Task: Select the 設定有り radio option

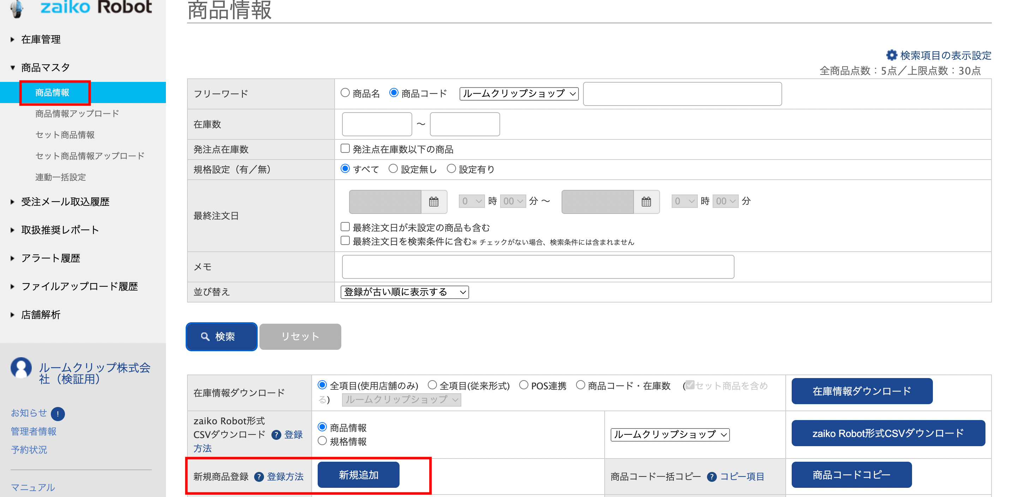Action: [451, 169]
